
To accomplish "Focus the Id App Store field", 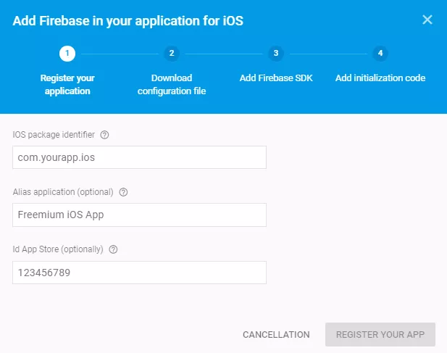I will pos(139,273).
